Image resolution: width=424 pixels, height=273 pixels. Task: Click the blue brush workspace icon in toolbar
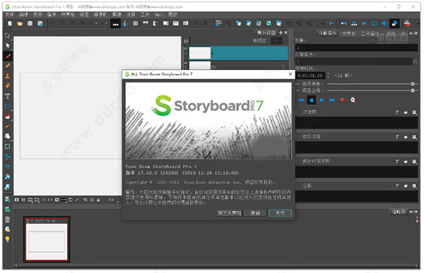tap(126, 23)
